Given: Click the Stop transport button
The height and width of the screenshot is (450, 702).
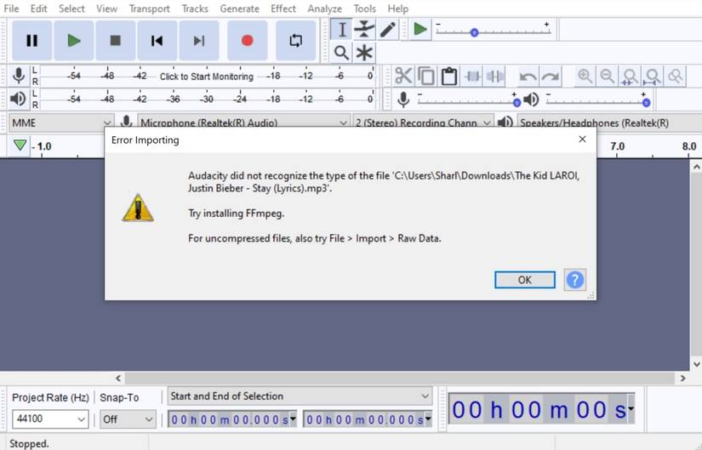Looking at the screenshot, I should tap(116, 41).
